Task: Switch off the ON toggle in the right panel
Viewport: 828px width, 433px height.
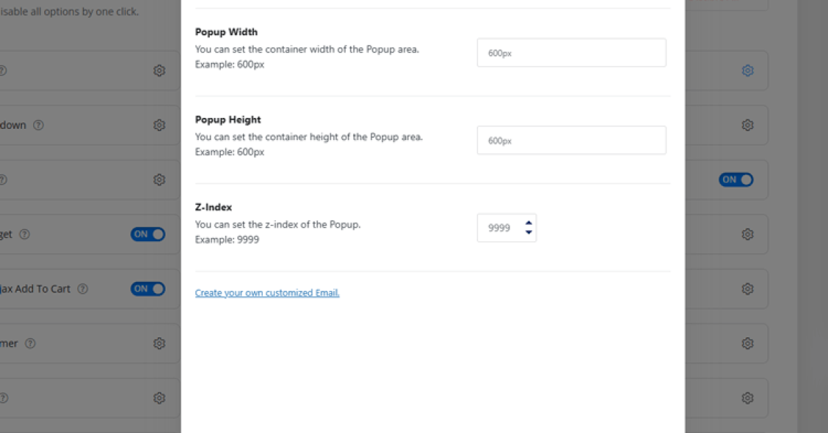Action: [736, 179]
